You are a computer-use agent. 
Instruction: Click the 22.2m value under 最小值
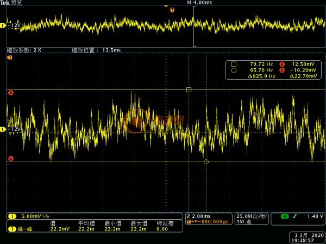click(x=112, y=229)
